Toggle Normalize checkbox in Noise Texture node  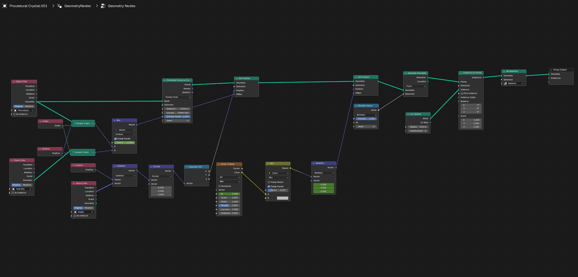pyautogui.click(x=220, y=186)
